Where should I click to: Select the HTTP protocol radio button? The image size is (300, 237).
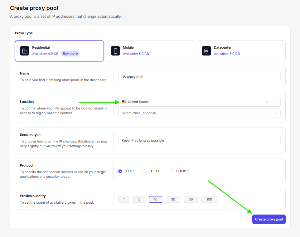120,171
